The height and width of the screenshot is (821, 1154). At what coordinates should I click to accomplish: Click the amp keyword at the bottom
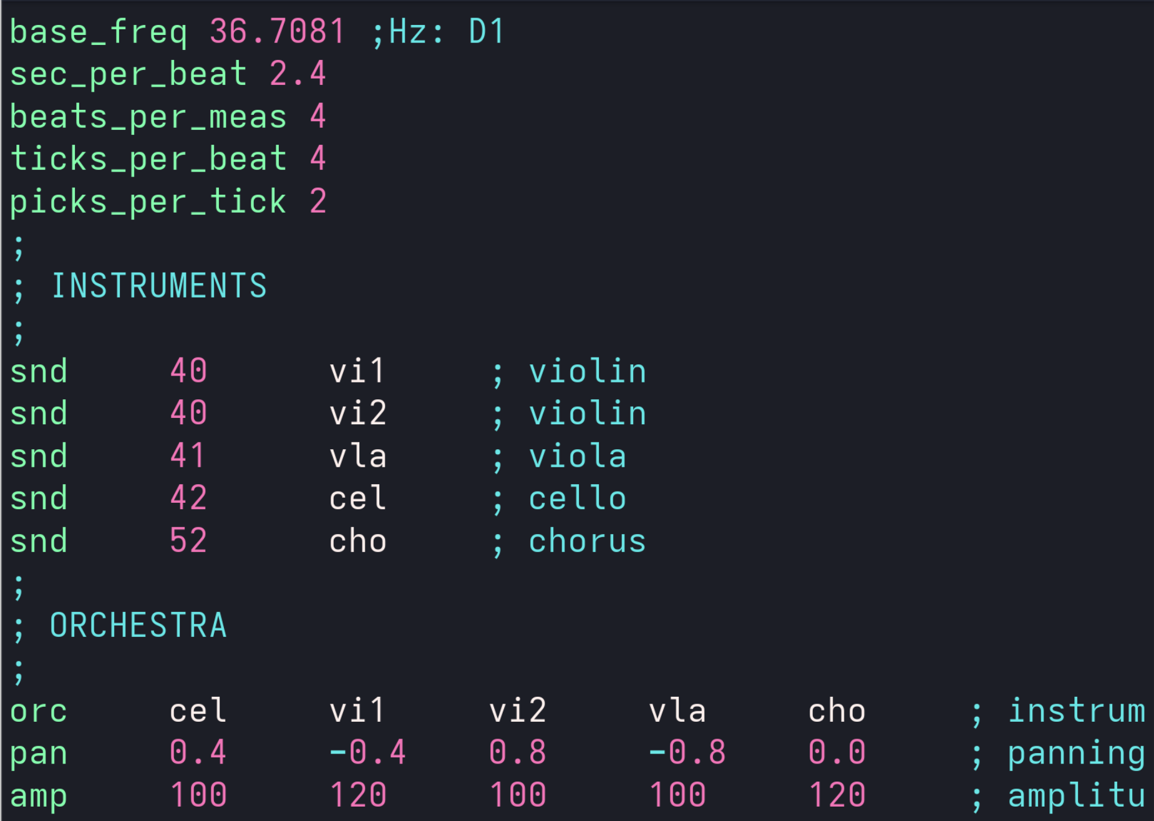coord(38,795)
